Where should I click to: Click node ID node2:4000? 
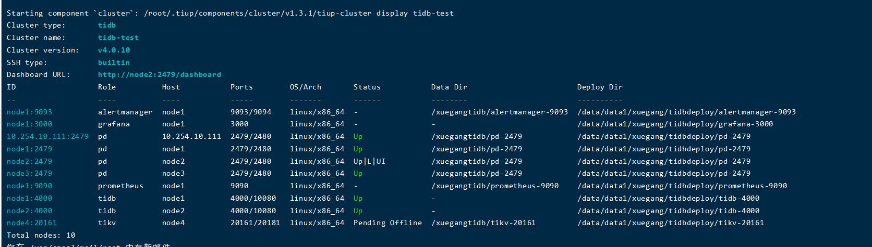click(29, 211)
